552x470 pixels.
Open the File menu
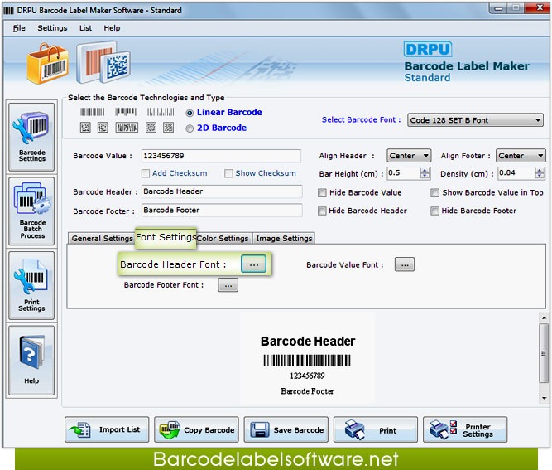(x=19, y=28)
